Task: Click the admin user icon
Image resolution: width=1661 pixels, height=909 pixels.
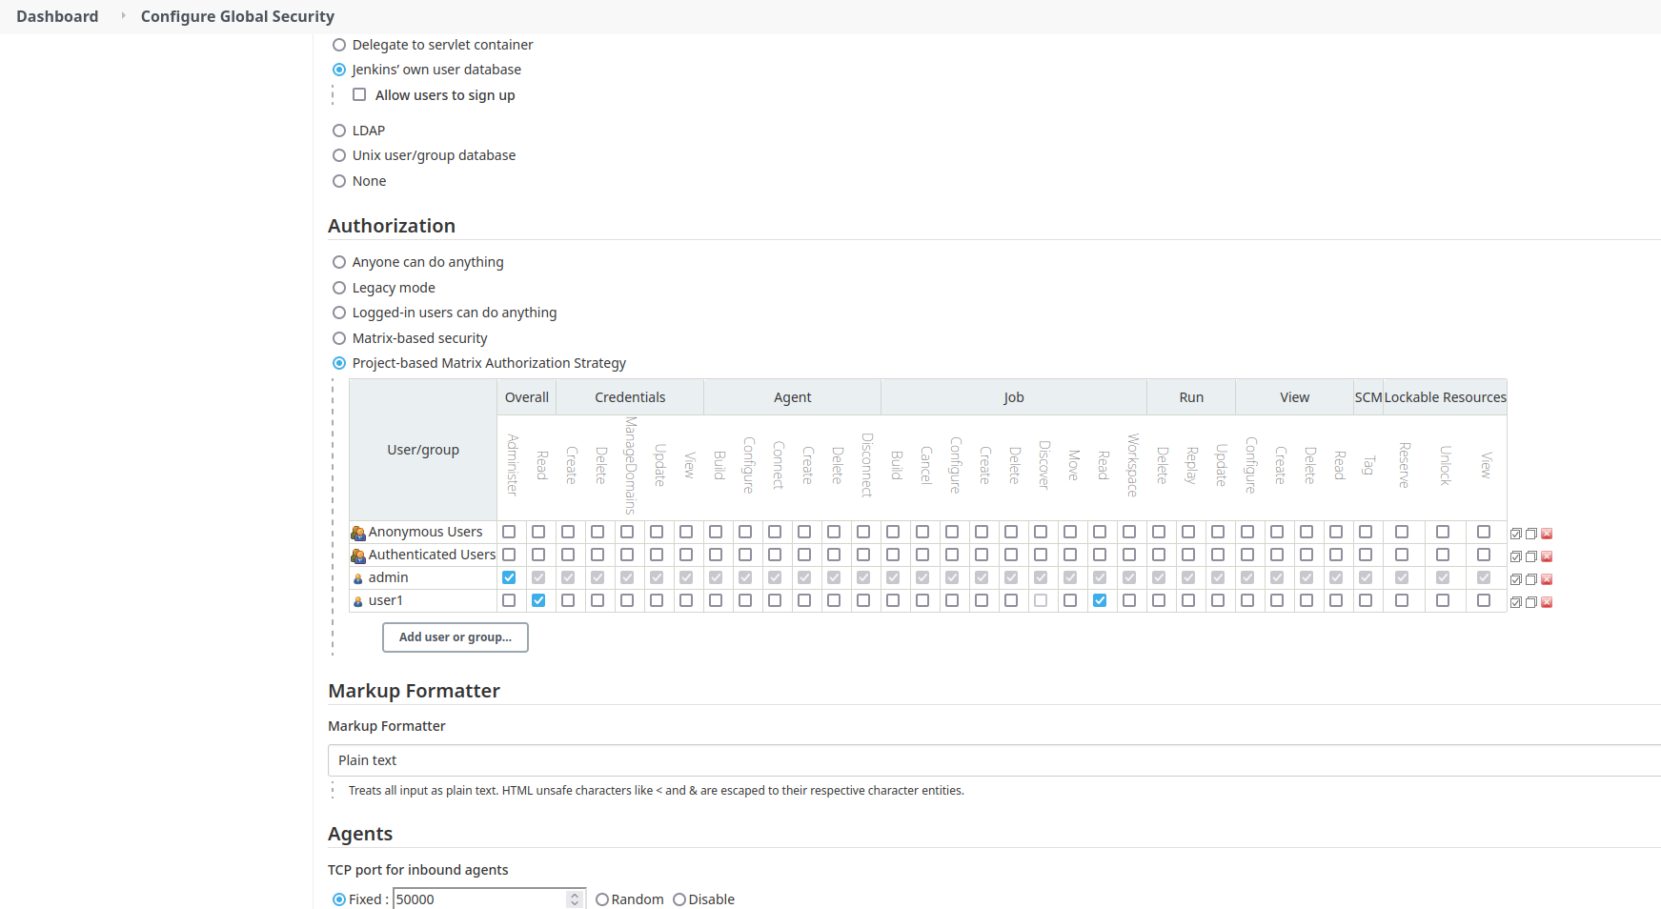Action: (x=358, y=578)
